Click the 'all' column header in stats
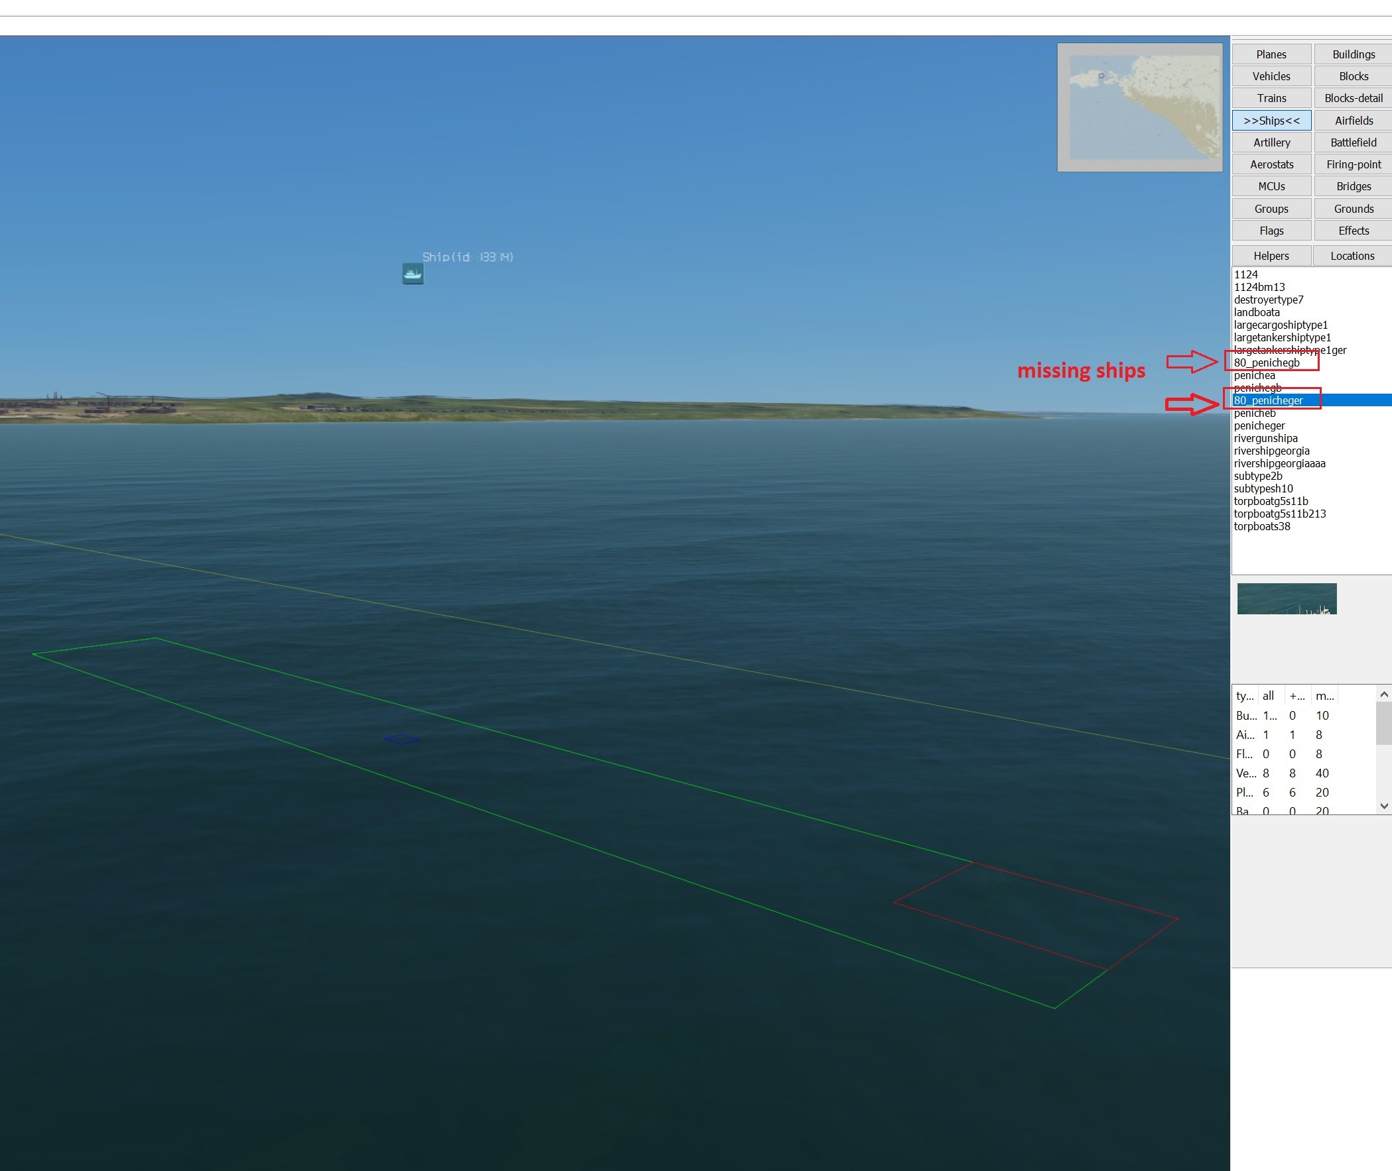This screenshot has height=1171, width=1392. tap(1269, 696)
